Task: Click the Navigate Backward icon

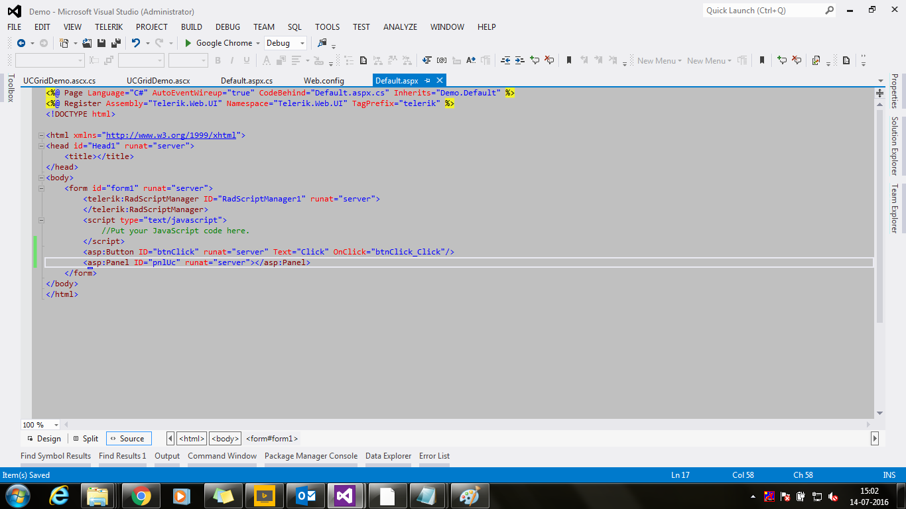Action: 21,43
